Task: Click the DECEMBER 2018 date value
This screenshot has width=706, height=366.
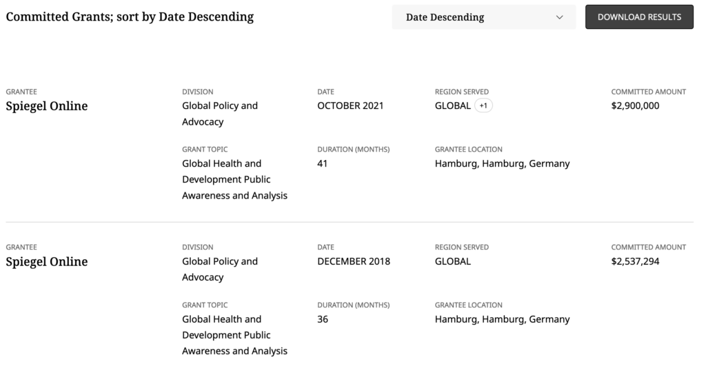Action: [354, 261]
